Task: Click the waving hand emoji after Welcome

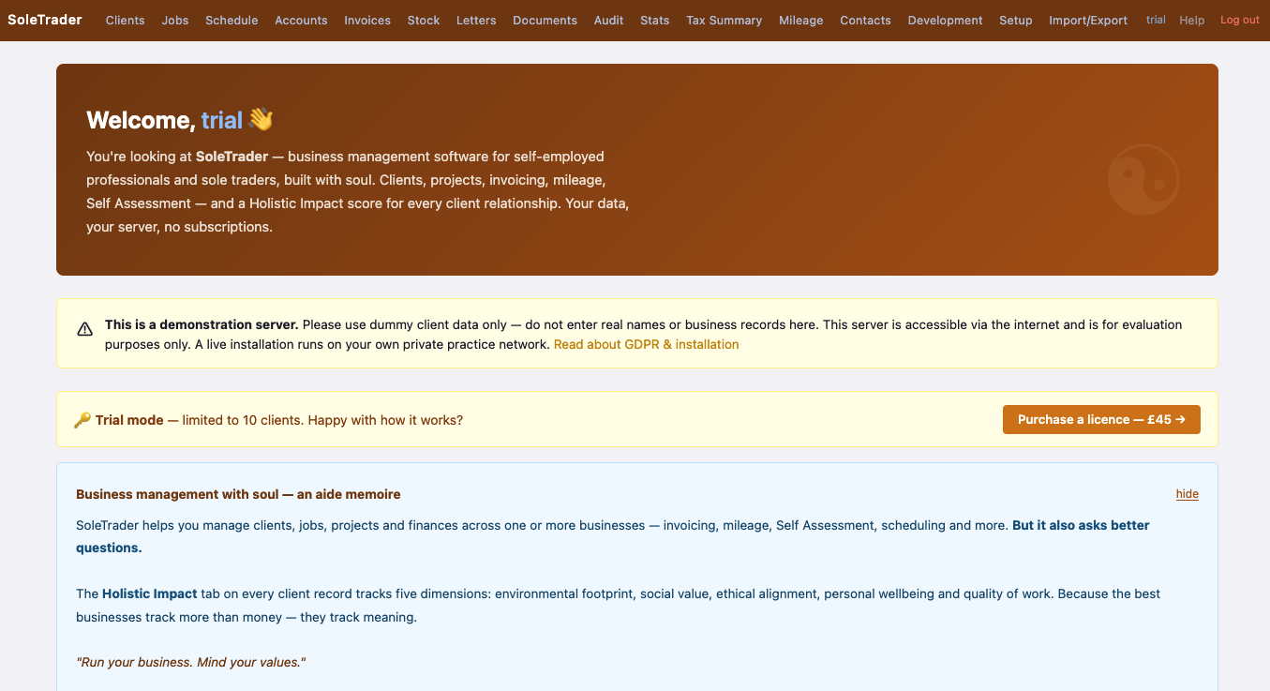Action: (261, 120)
